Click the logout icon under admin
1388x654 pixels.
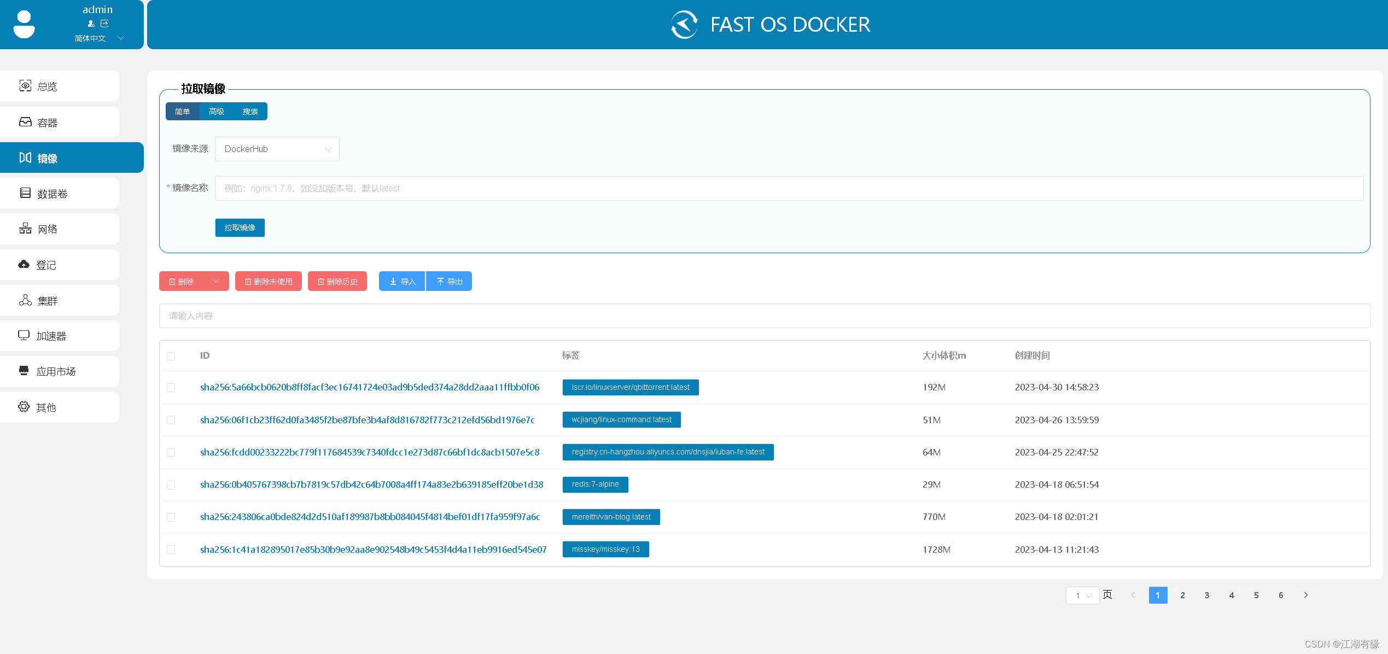(104, 24)
